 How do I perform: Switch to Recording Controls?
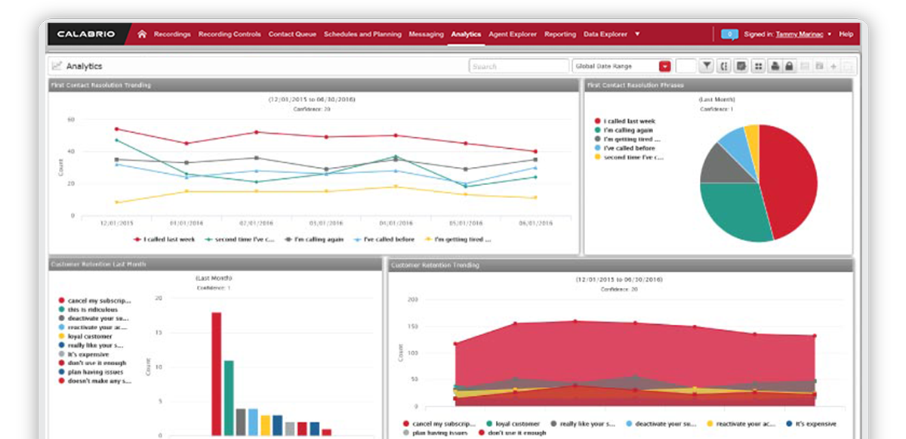coord(230,34)
